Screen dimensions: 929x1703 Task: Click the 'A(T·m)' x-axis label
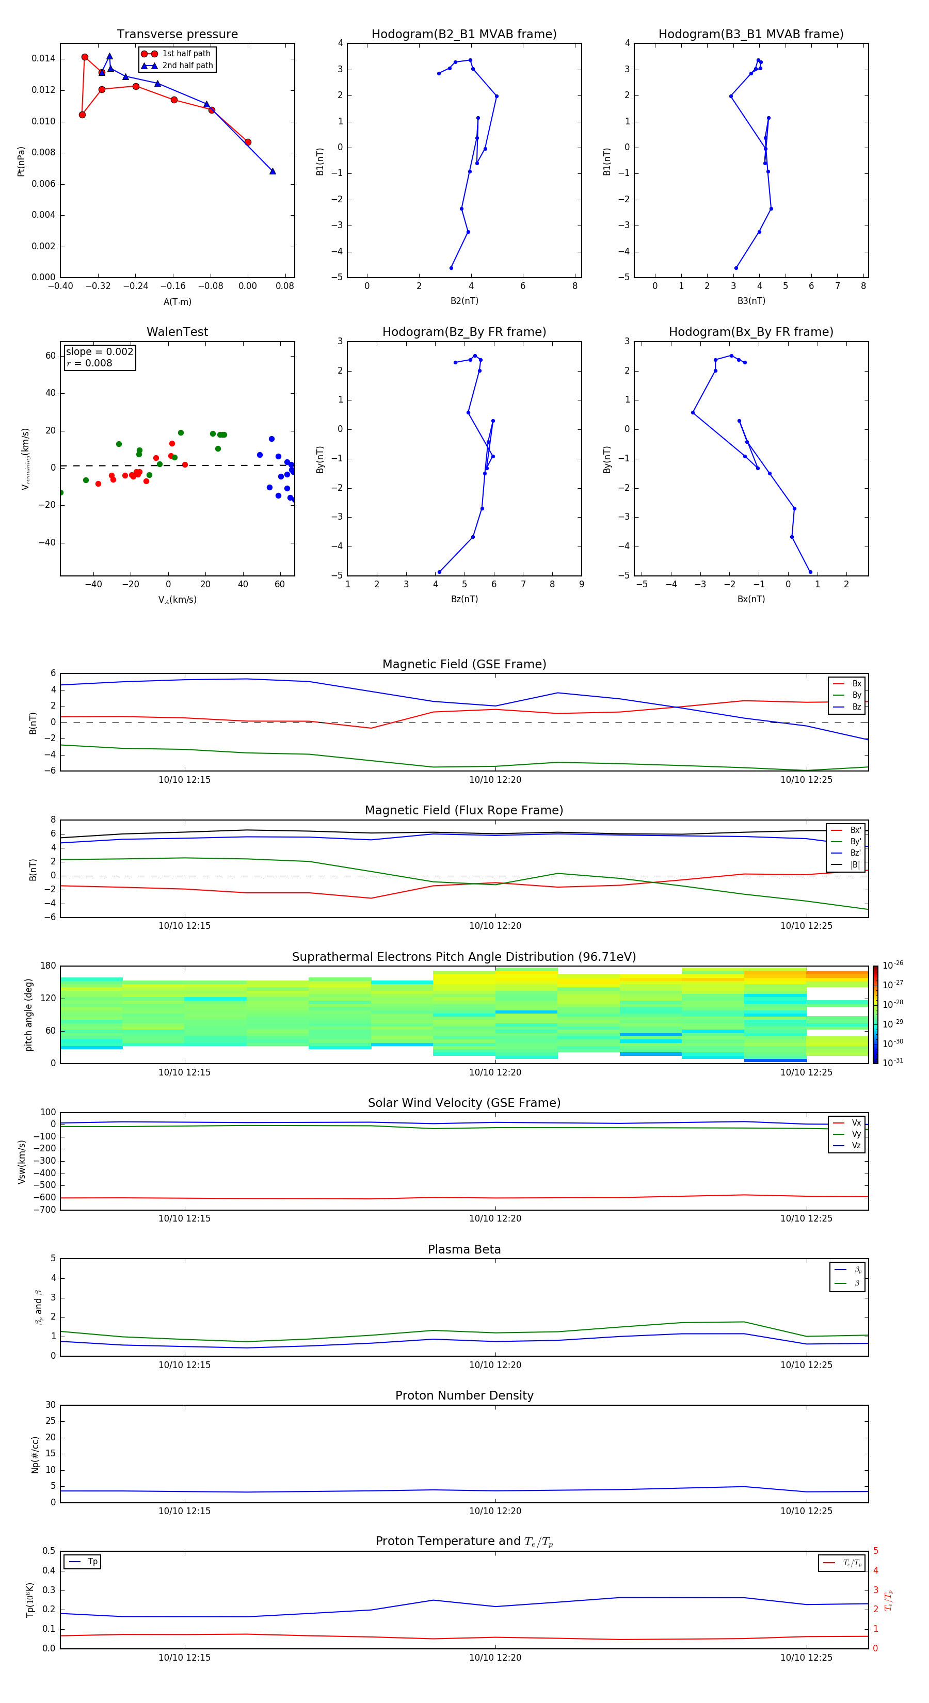click(x=177, y=302)
